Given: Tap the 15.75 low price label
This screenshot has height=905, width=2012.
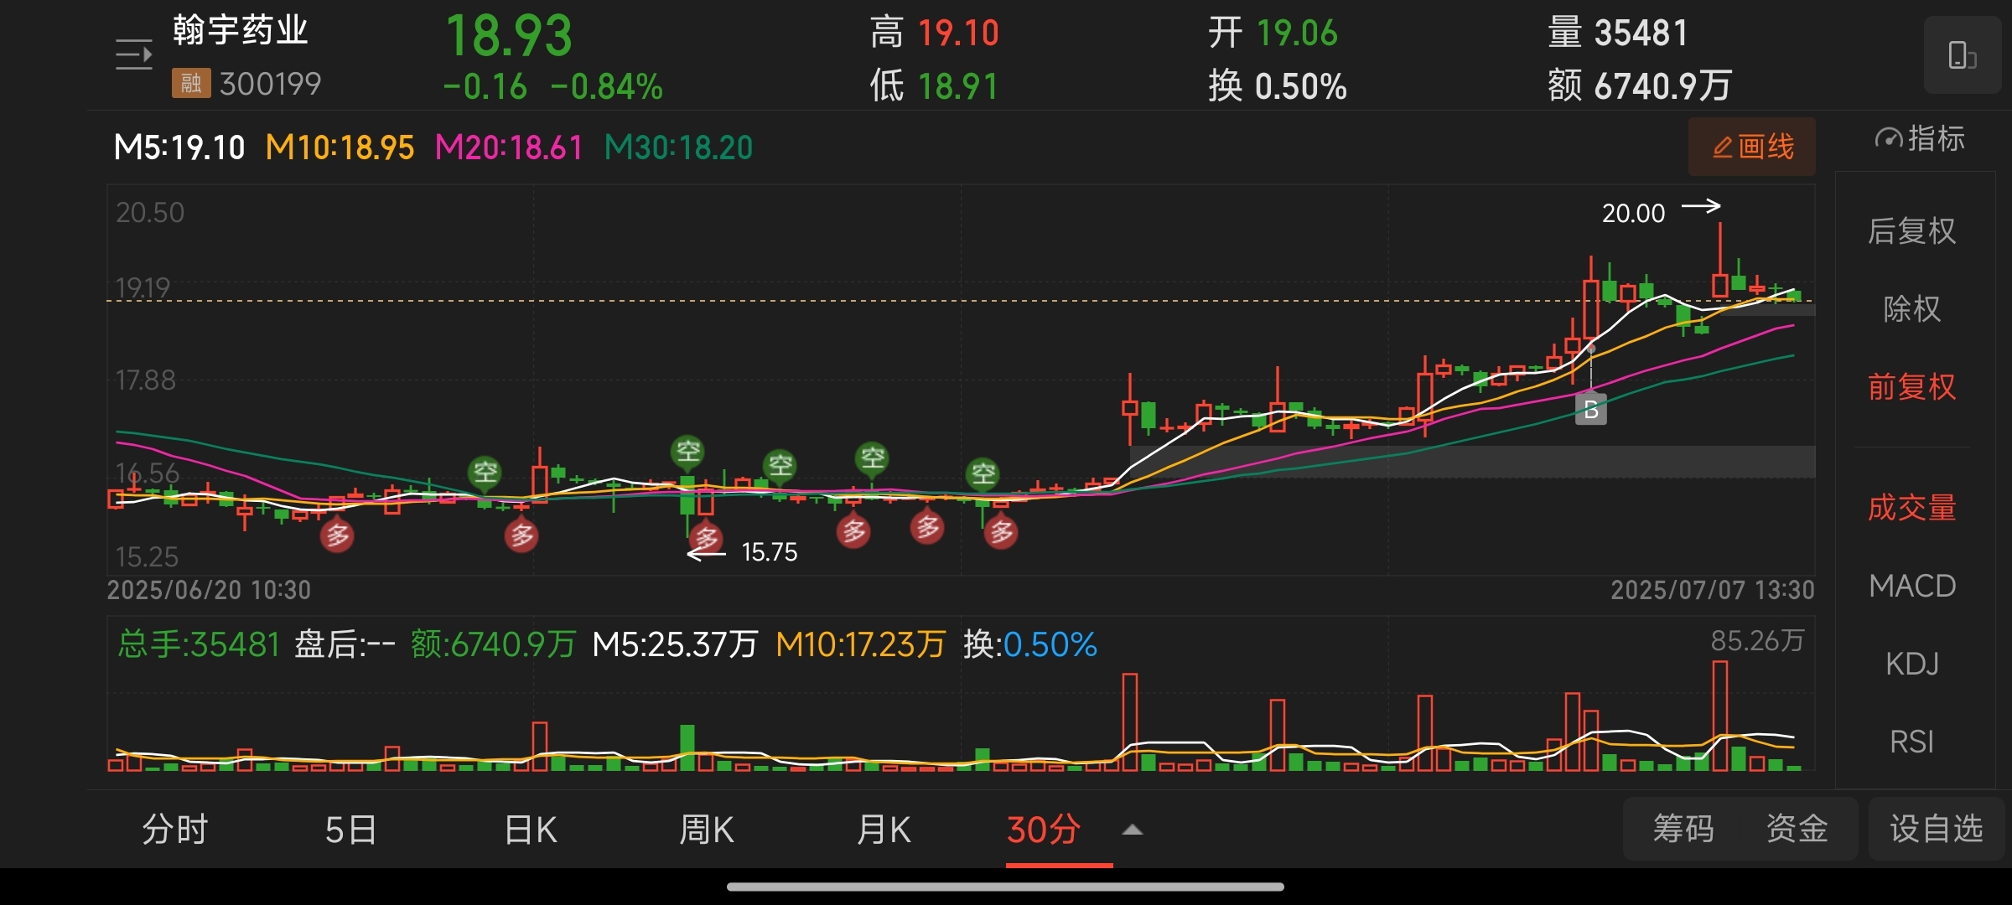Looking at the screenshot, I should [x=770, y=552].
